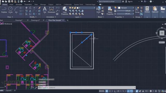Image resolution: width=166 pixels, height=93 pixels.
Task: Click the Table icon in Annotation panel
Action: click(57, 14)
